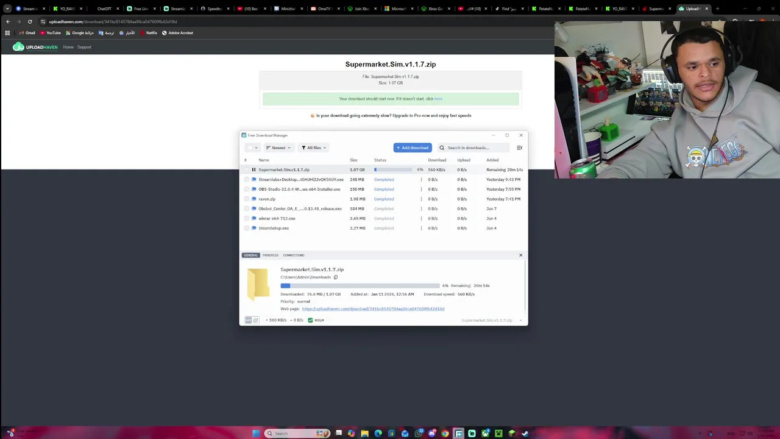Open more options for Obsbot_Center download
This screenshot has width=780, height=439.
point(421,209)
